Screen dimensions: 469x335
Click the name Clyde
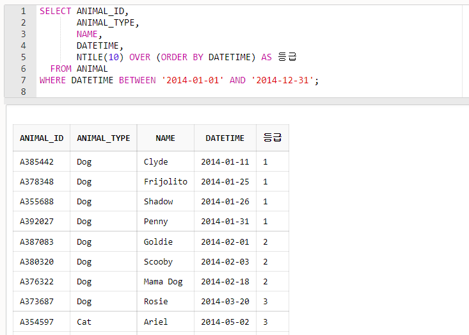156,162
